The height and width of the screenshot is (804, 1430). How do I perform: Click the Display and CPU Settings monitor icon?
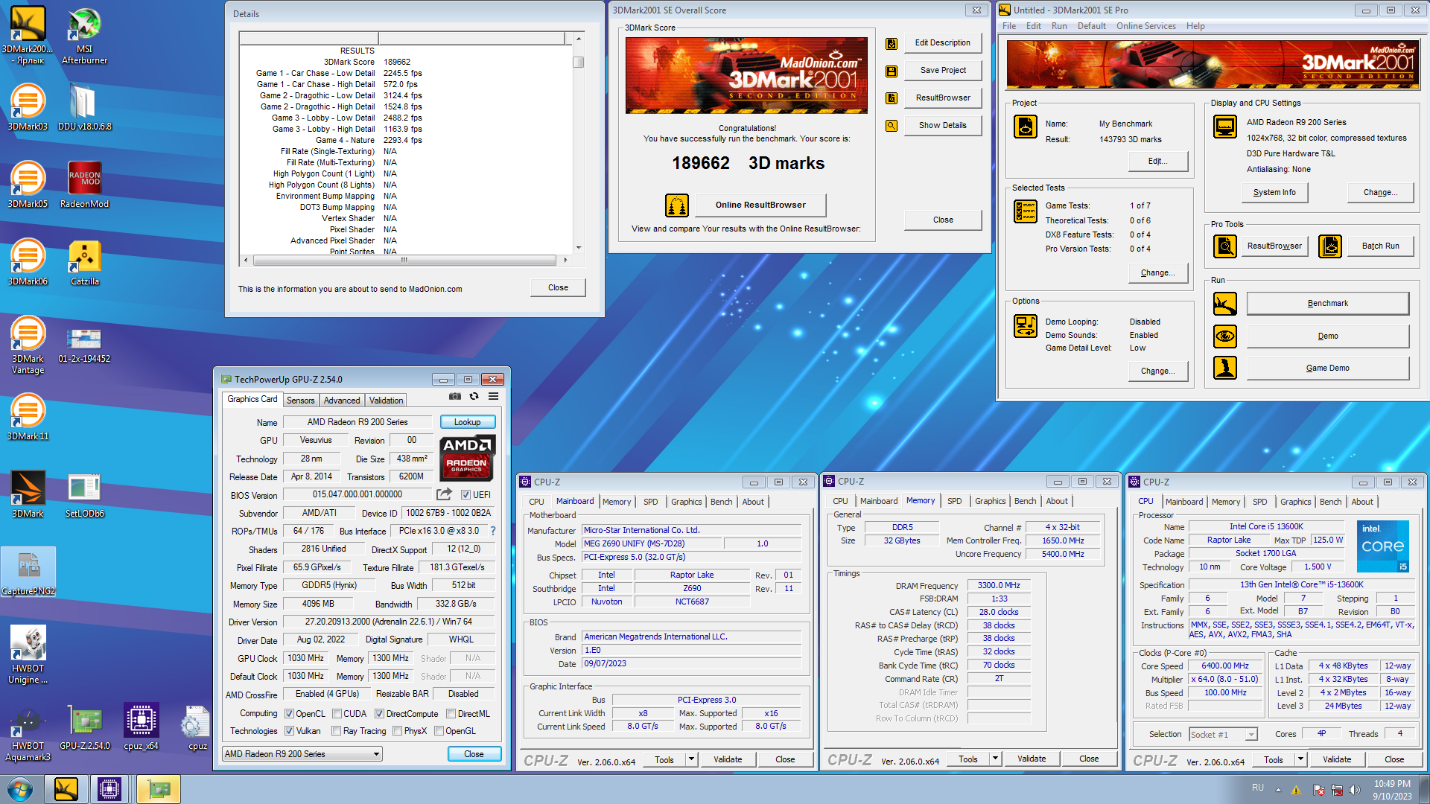click(x=1225, y=127)
